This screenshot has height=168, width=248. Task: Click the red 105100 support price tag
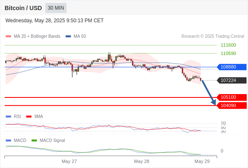pos(232,97)
